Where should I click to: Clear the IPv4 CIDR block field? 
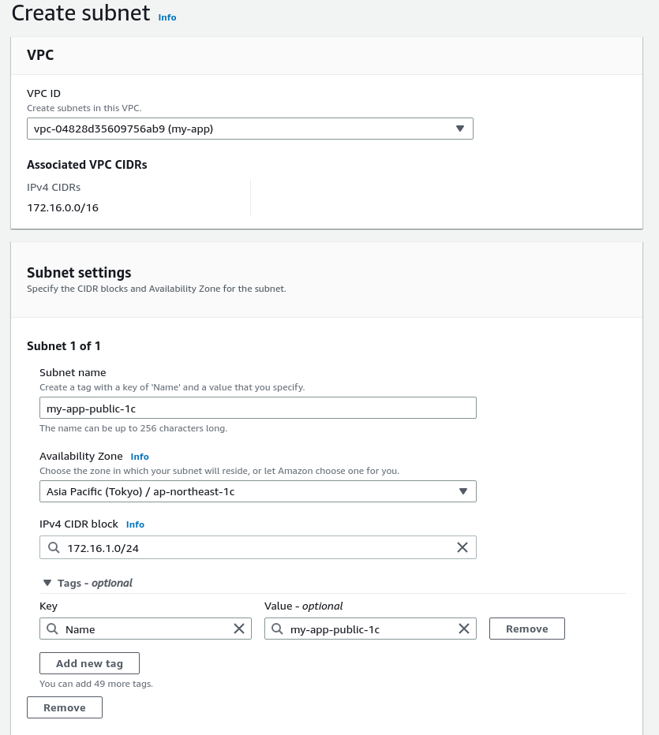[462, 547]
